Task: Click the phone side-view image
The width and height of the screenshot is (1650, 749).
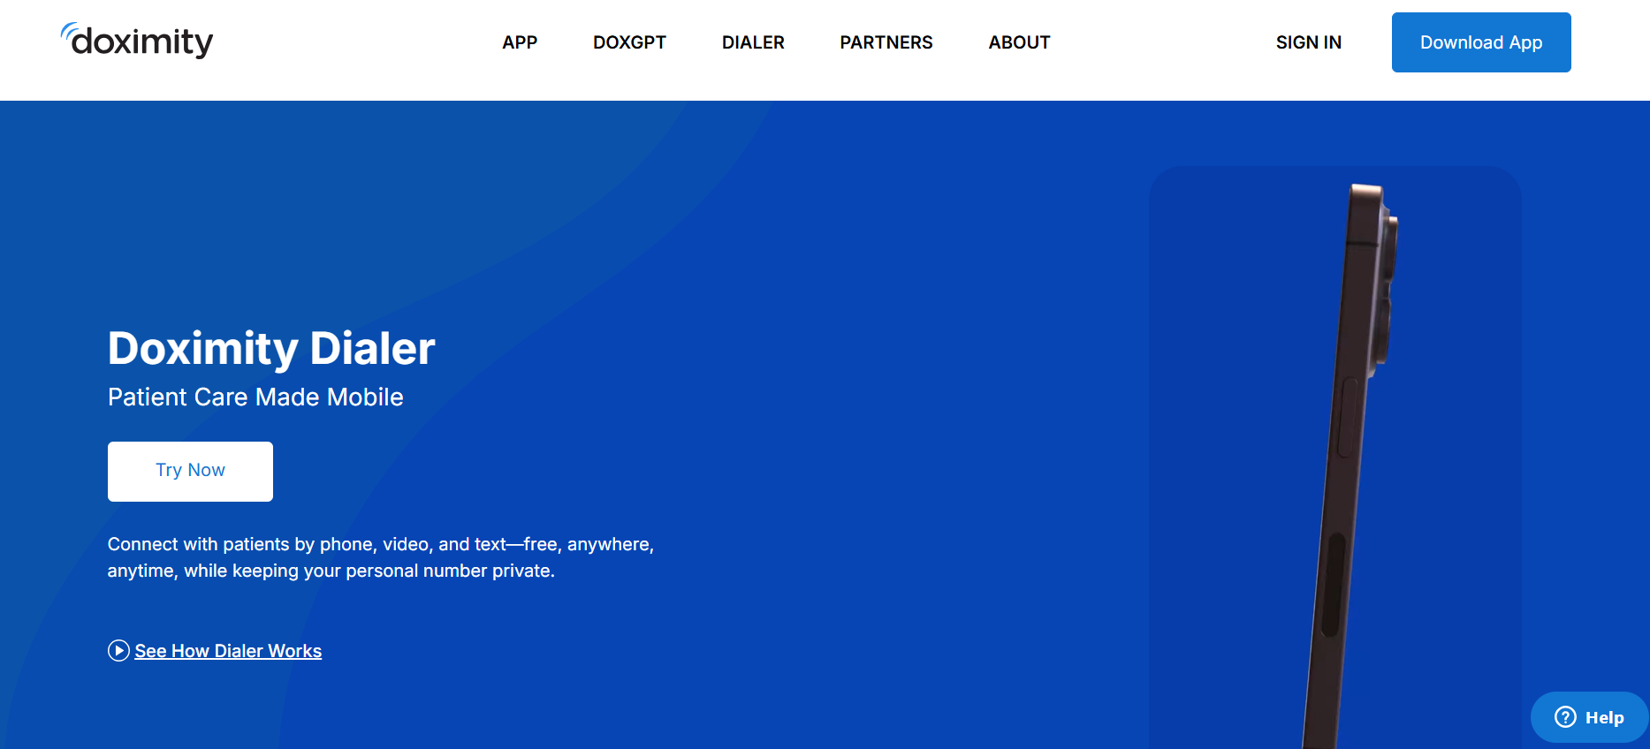Action: pos(1350,466)
